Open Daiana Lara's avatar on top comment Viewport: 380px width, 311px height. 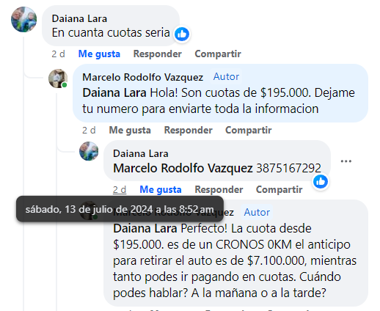tap(24, 19)
